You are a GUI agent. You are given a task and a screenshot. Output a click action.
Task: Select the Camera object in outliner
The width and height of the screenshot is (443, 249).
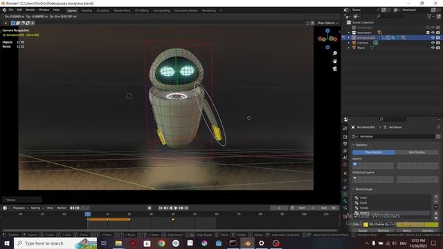(x=363, y=43)
